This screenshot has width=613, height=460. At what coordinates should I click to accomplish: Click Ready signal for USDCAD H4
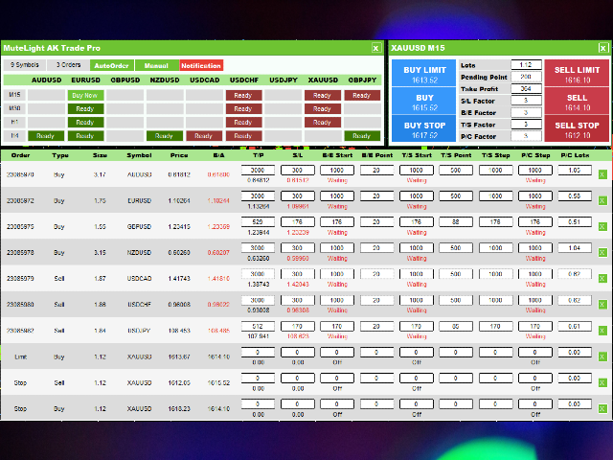click(x=204, y=136)
